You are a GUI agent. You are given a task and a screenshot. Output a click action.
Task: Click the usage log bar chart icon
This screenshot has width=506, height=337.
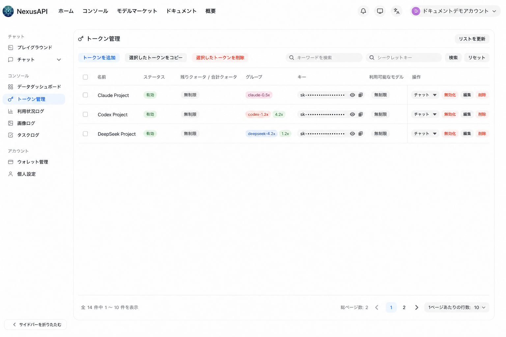pyautogui.click(x=11, y=111)
